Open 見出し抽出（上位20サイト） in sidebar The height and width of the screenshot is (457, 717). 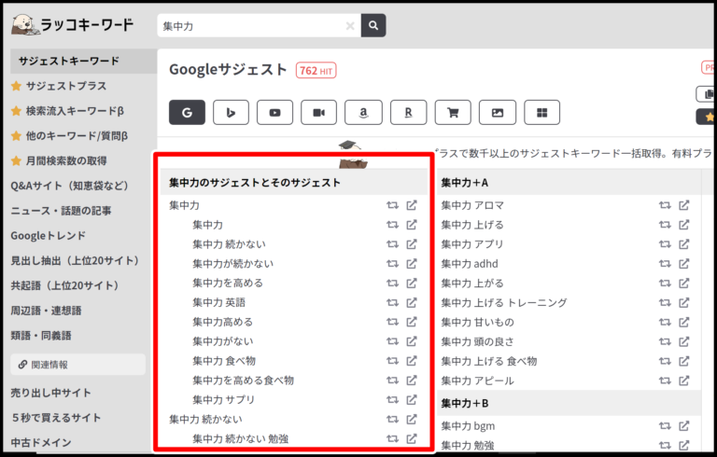tap(75, 261)
